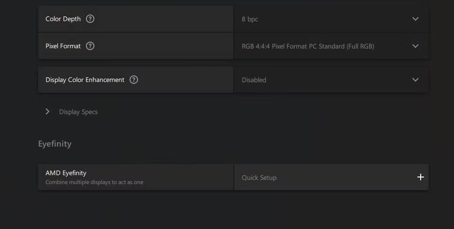Click the Disabled value for Color Enhancement
The height and width of the screenshot is (229, 454).
tap(254, 80)
